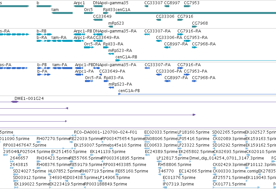Click the cenG1A-PB protein label
The height and width of the screenshot is (189, 276).
129,91
